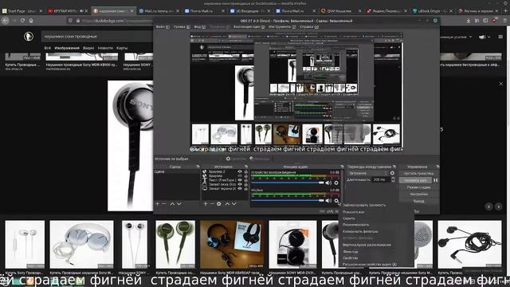Click Запустить трансляцию button in OBS

pos(418,174)
